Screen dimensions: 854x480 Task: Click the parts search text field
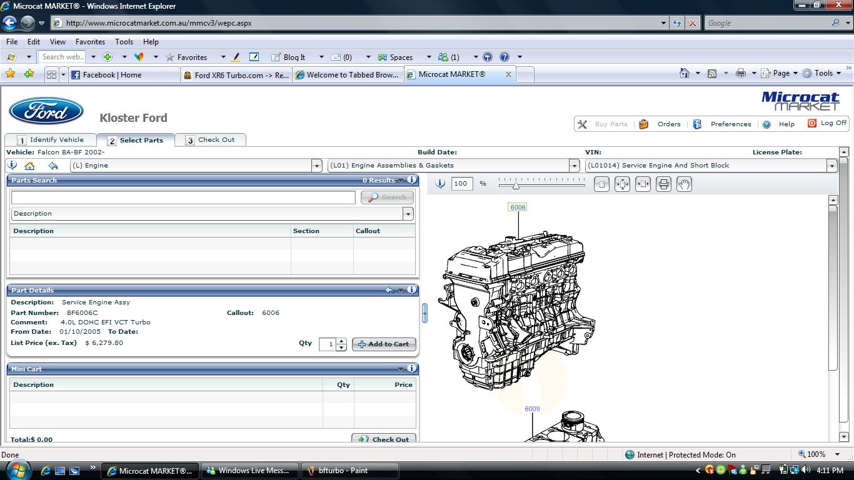click(183, 197)
